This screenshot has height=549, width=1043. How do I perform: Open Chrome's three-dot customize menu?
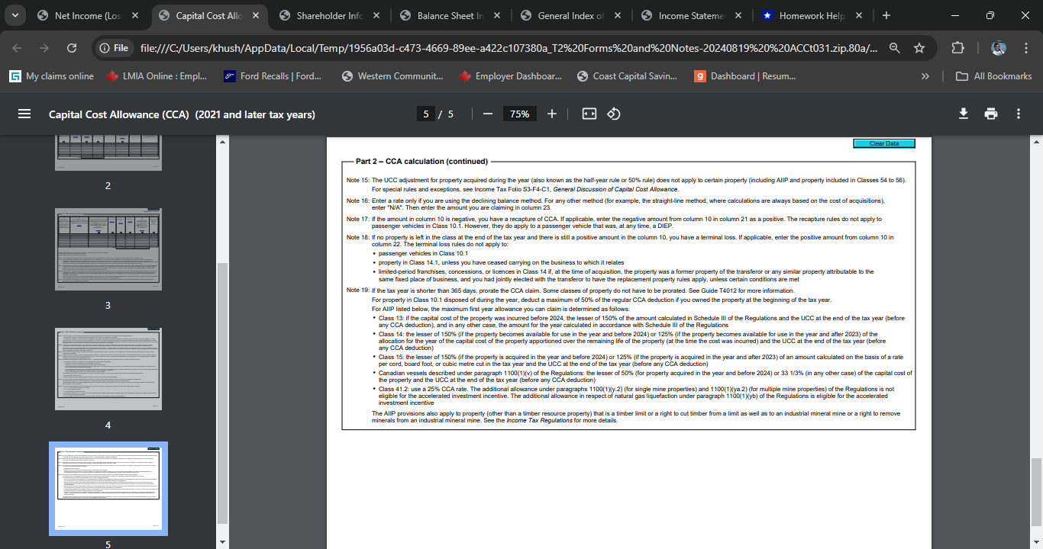click(1026, 47)
